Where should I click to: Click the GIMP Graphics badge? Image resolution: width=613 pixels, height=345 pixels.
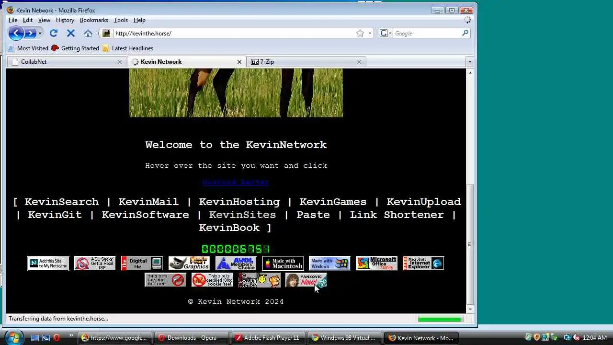pyautogui.click(x=189, y=264)
